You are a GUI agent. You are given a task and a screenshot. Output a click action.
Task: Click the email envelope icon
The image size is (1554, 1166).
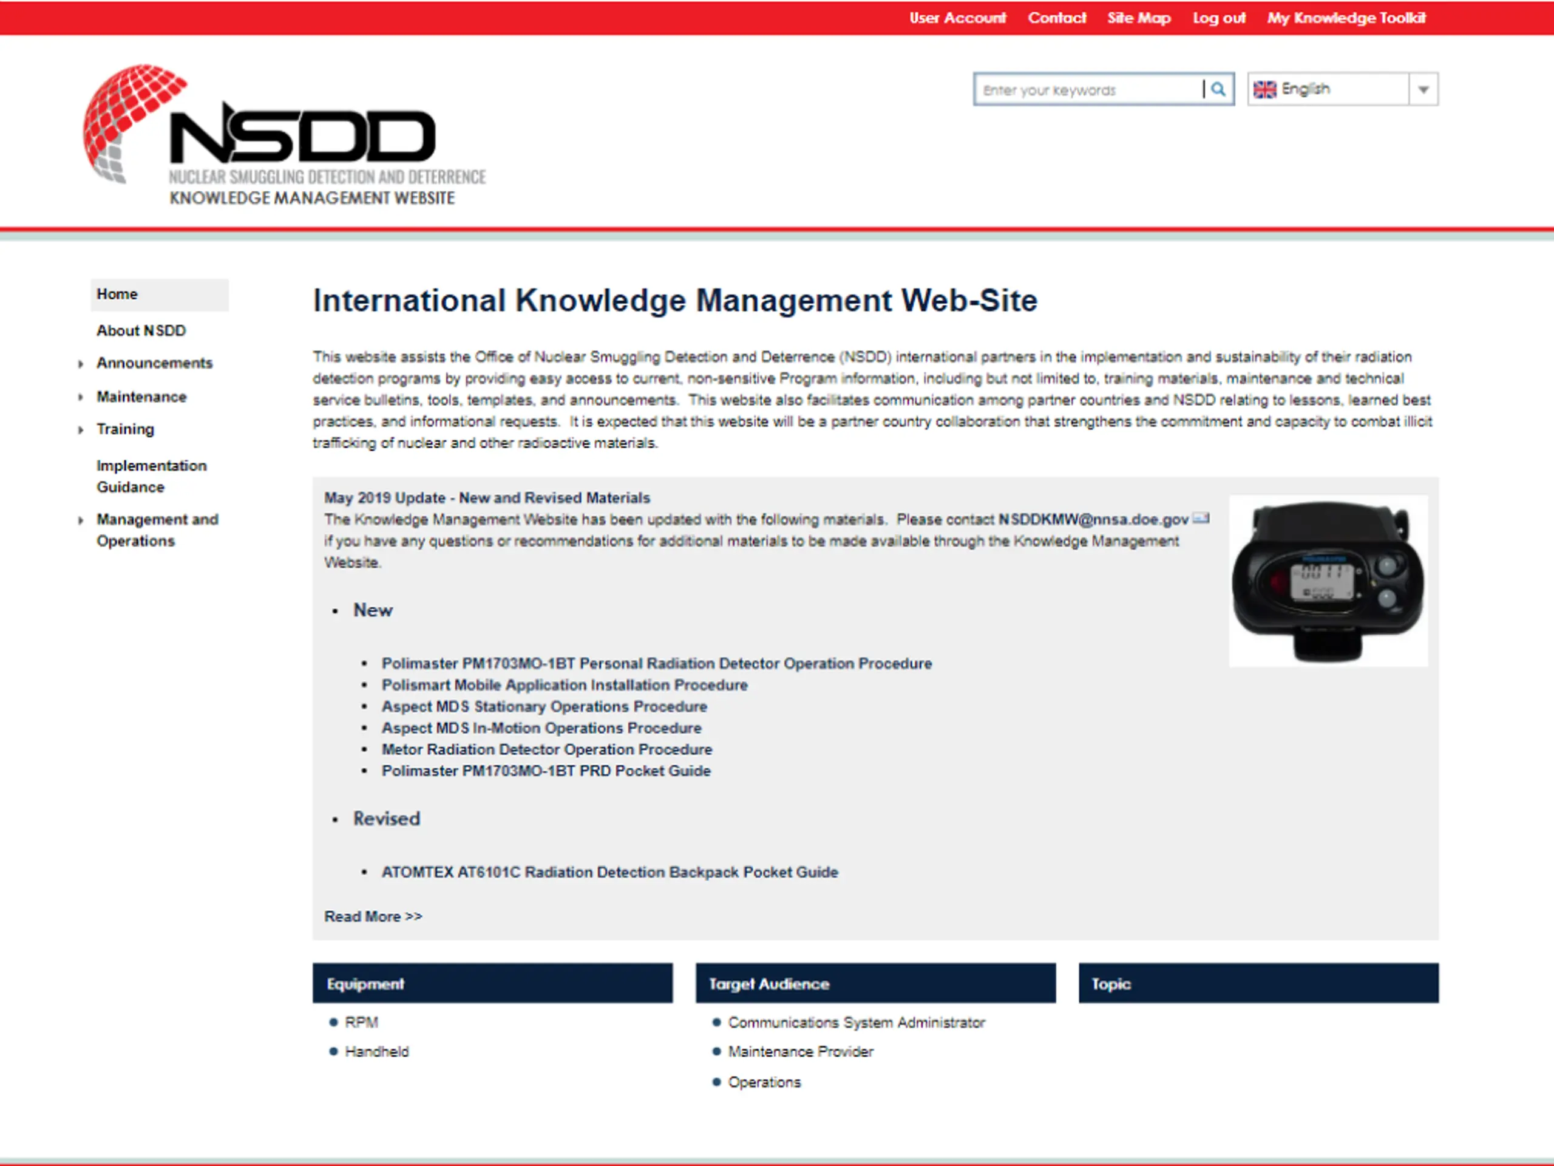(x=1201, y=519)
